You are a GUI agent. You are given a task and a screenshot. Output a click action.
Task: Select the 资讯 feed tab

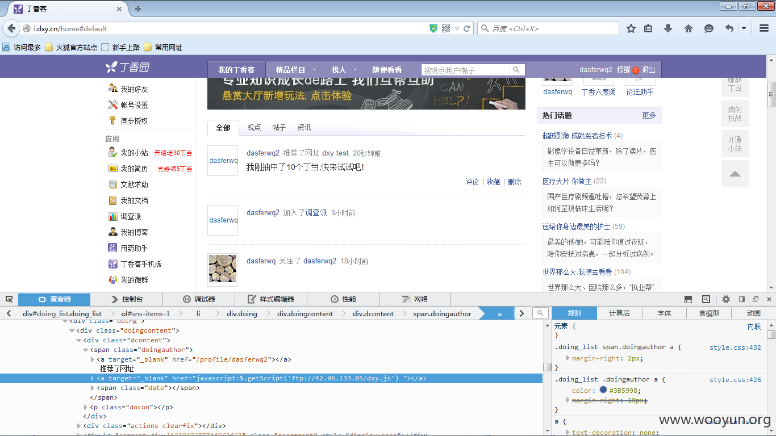coord(304,128)
